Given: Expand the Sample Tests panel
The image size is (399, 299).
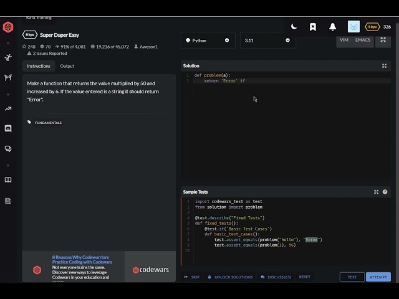Looking at the screenshot, I should click(376, 192).
